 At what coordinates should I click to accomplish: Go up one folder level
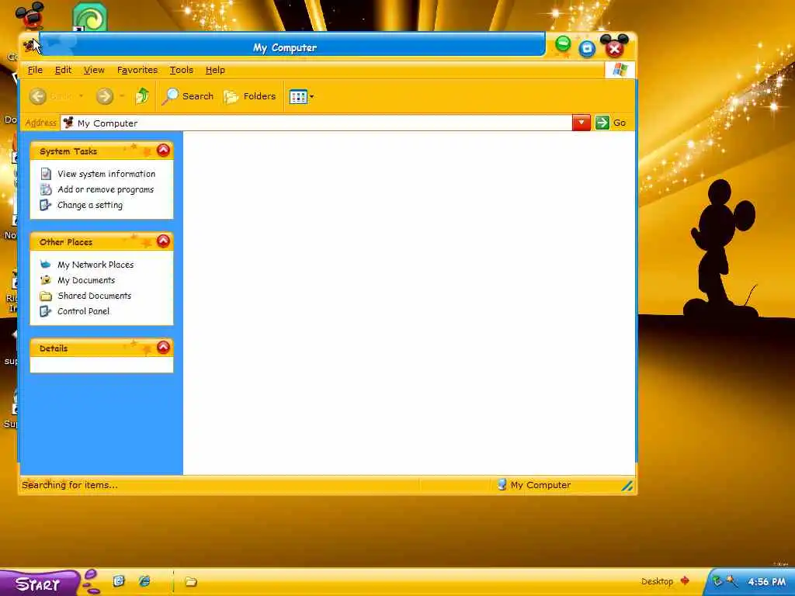point(143,95)
